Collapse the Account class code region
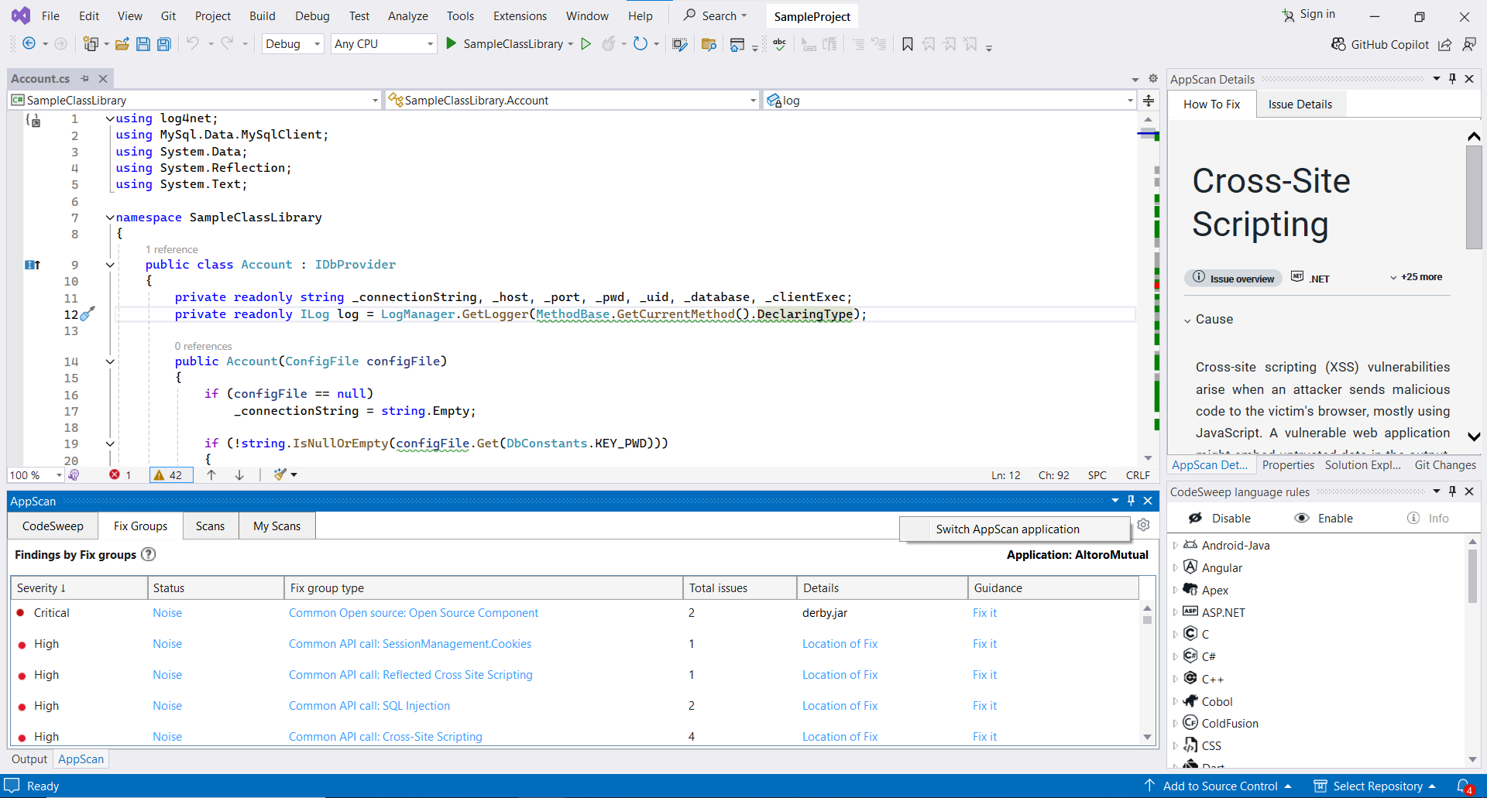 110,265
